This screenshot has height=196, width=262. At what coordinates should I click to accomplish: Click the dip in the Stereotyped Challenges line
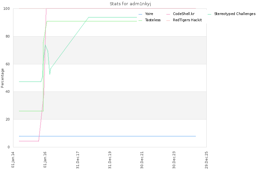click(x=50, y=73)
